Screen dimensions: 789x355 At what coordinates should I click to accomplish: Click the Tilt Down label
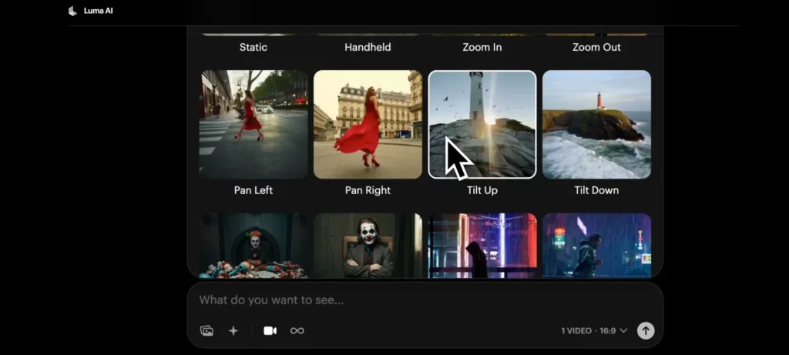(597, 190)
